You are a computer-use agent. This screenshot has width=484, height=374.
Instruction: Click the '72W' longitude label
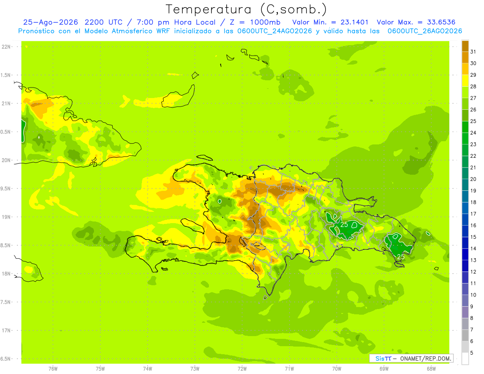point(242,369)
